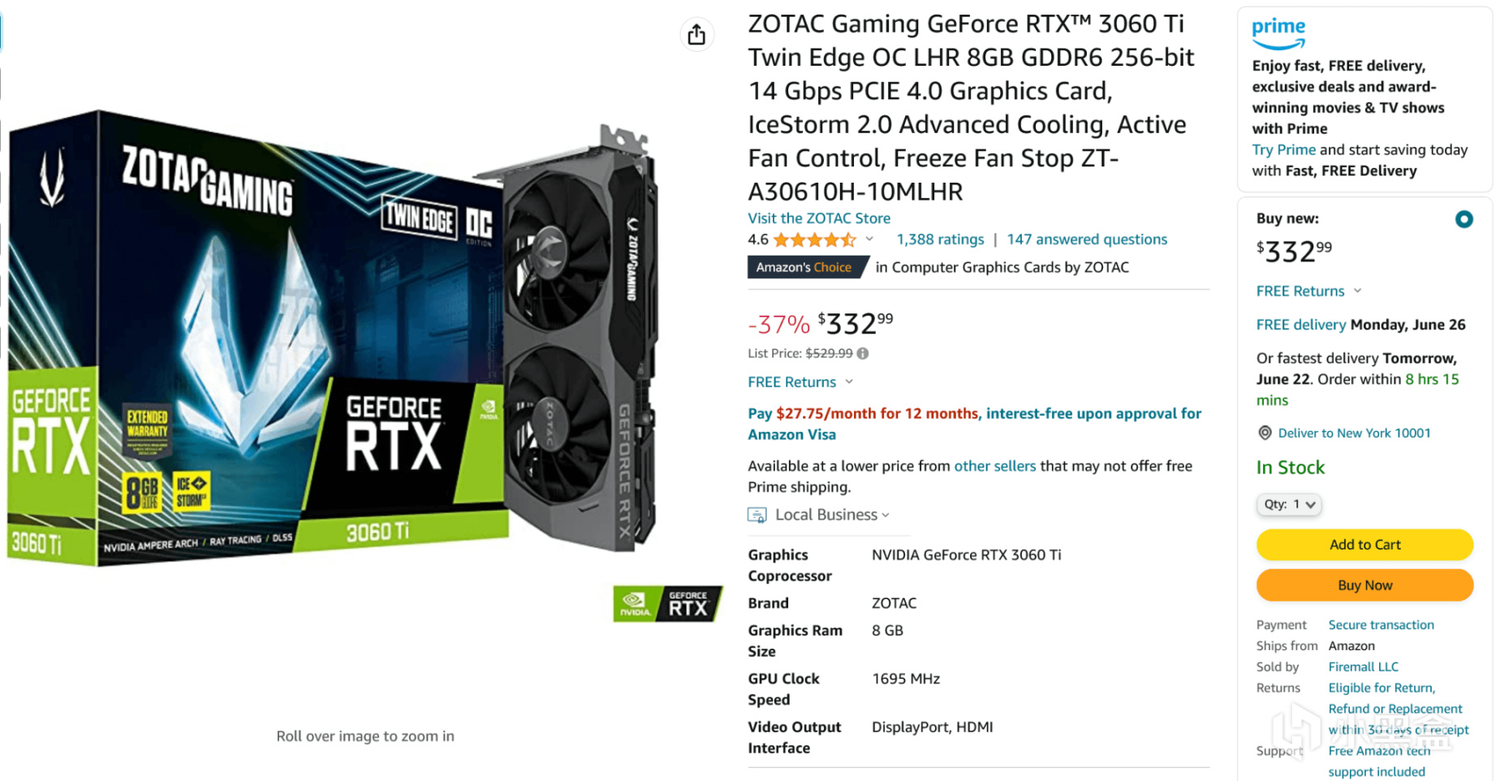Click the Local Business badge icon
The width and height of the screenshot is (1496, 781).
(x=757, y=515)
